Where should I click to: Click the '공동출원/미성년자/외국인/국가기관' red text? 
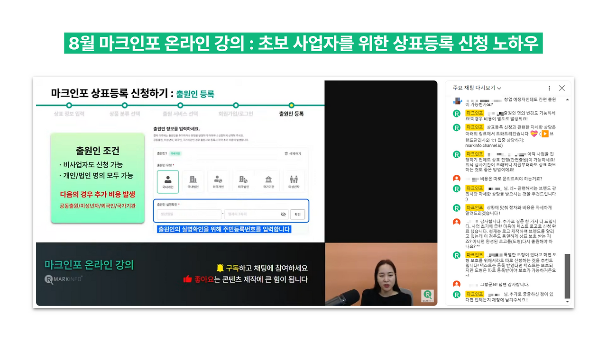click(x=98, y=206)
